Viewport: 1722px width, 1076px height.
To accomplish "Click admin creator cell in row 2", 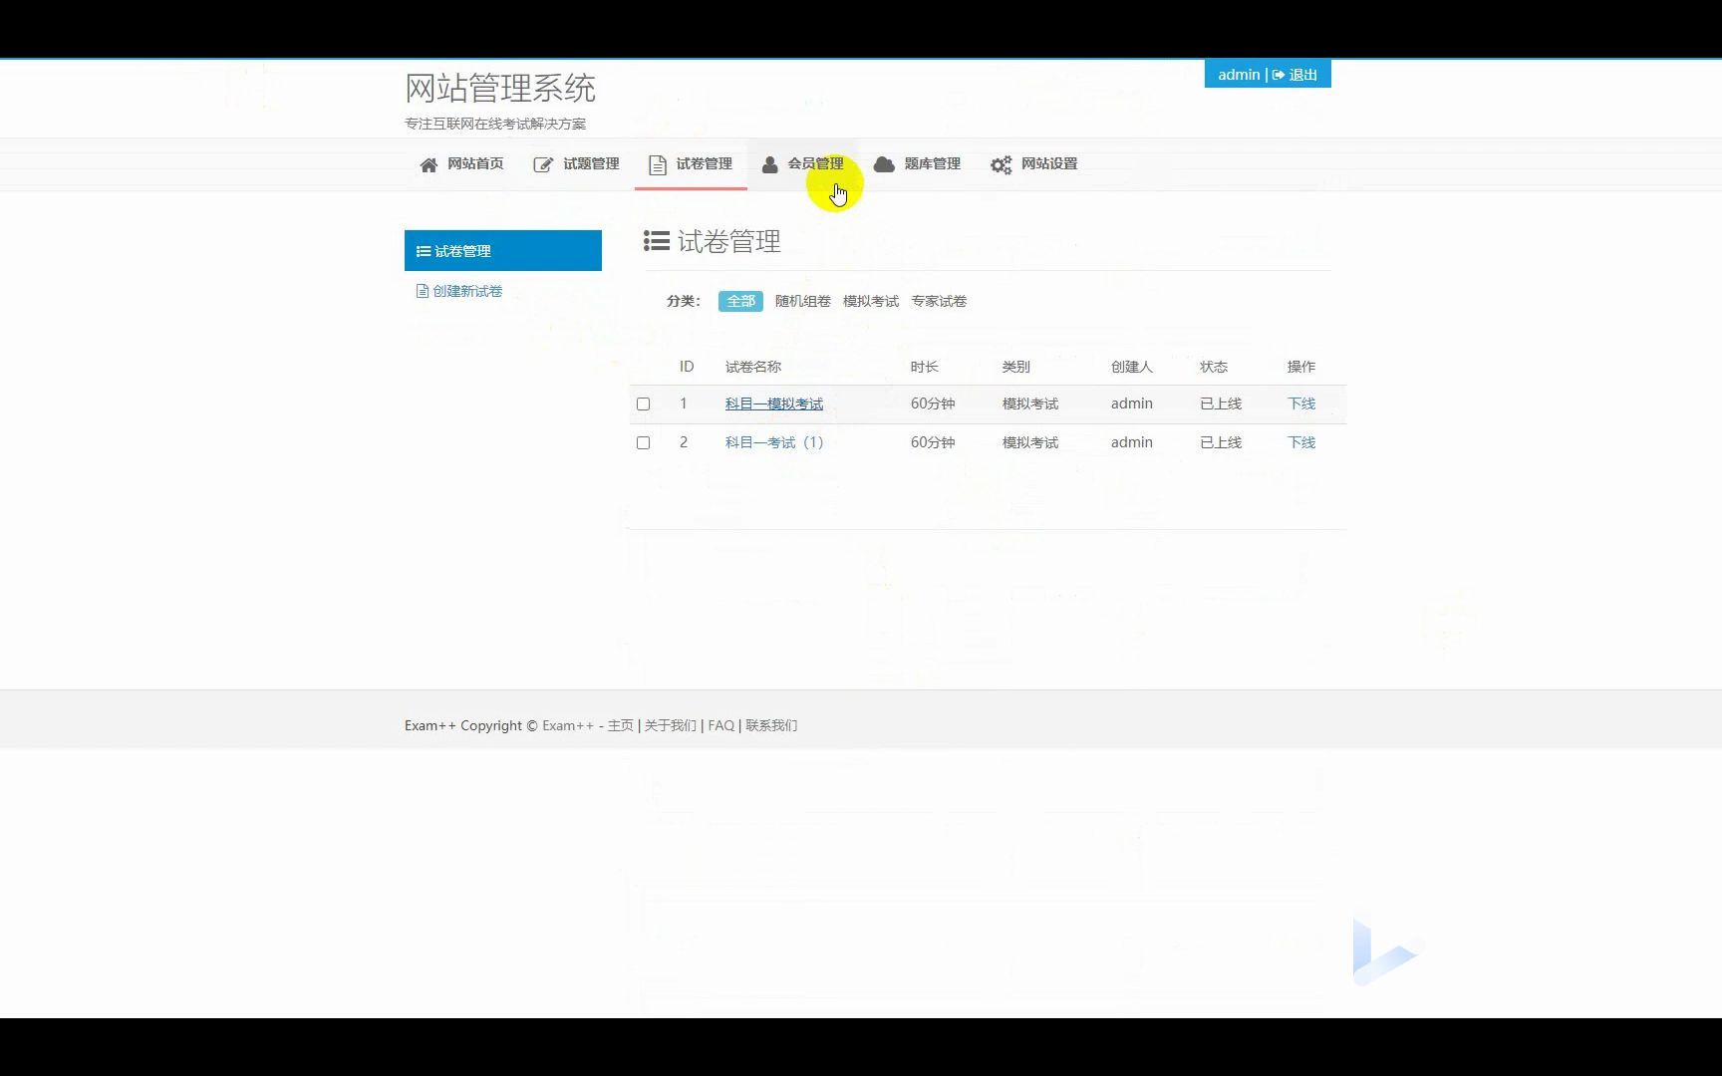I will (x=1131, y=442).
